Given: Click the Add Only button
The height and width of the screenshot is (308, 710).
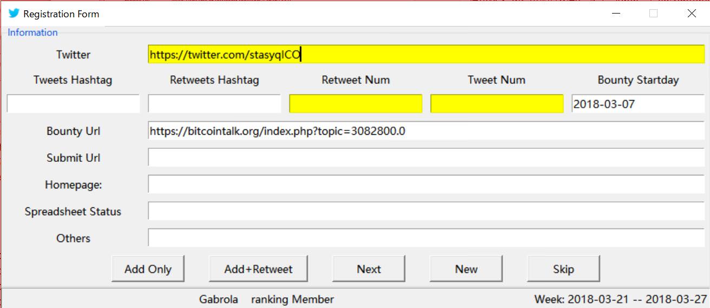Looking at the screenshot, I should click(148, 269).
